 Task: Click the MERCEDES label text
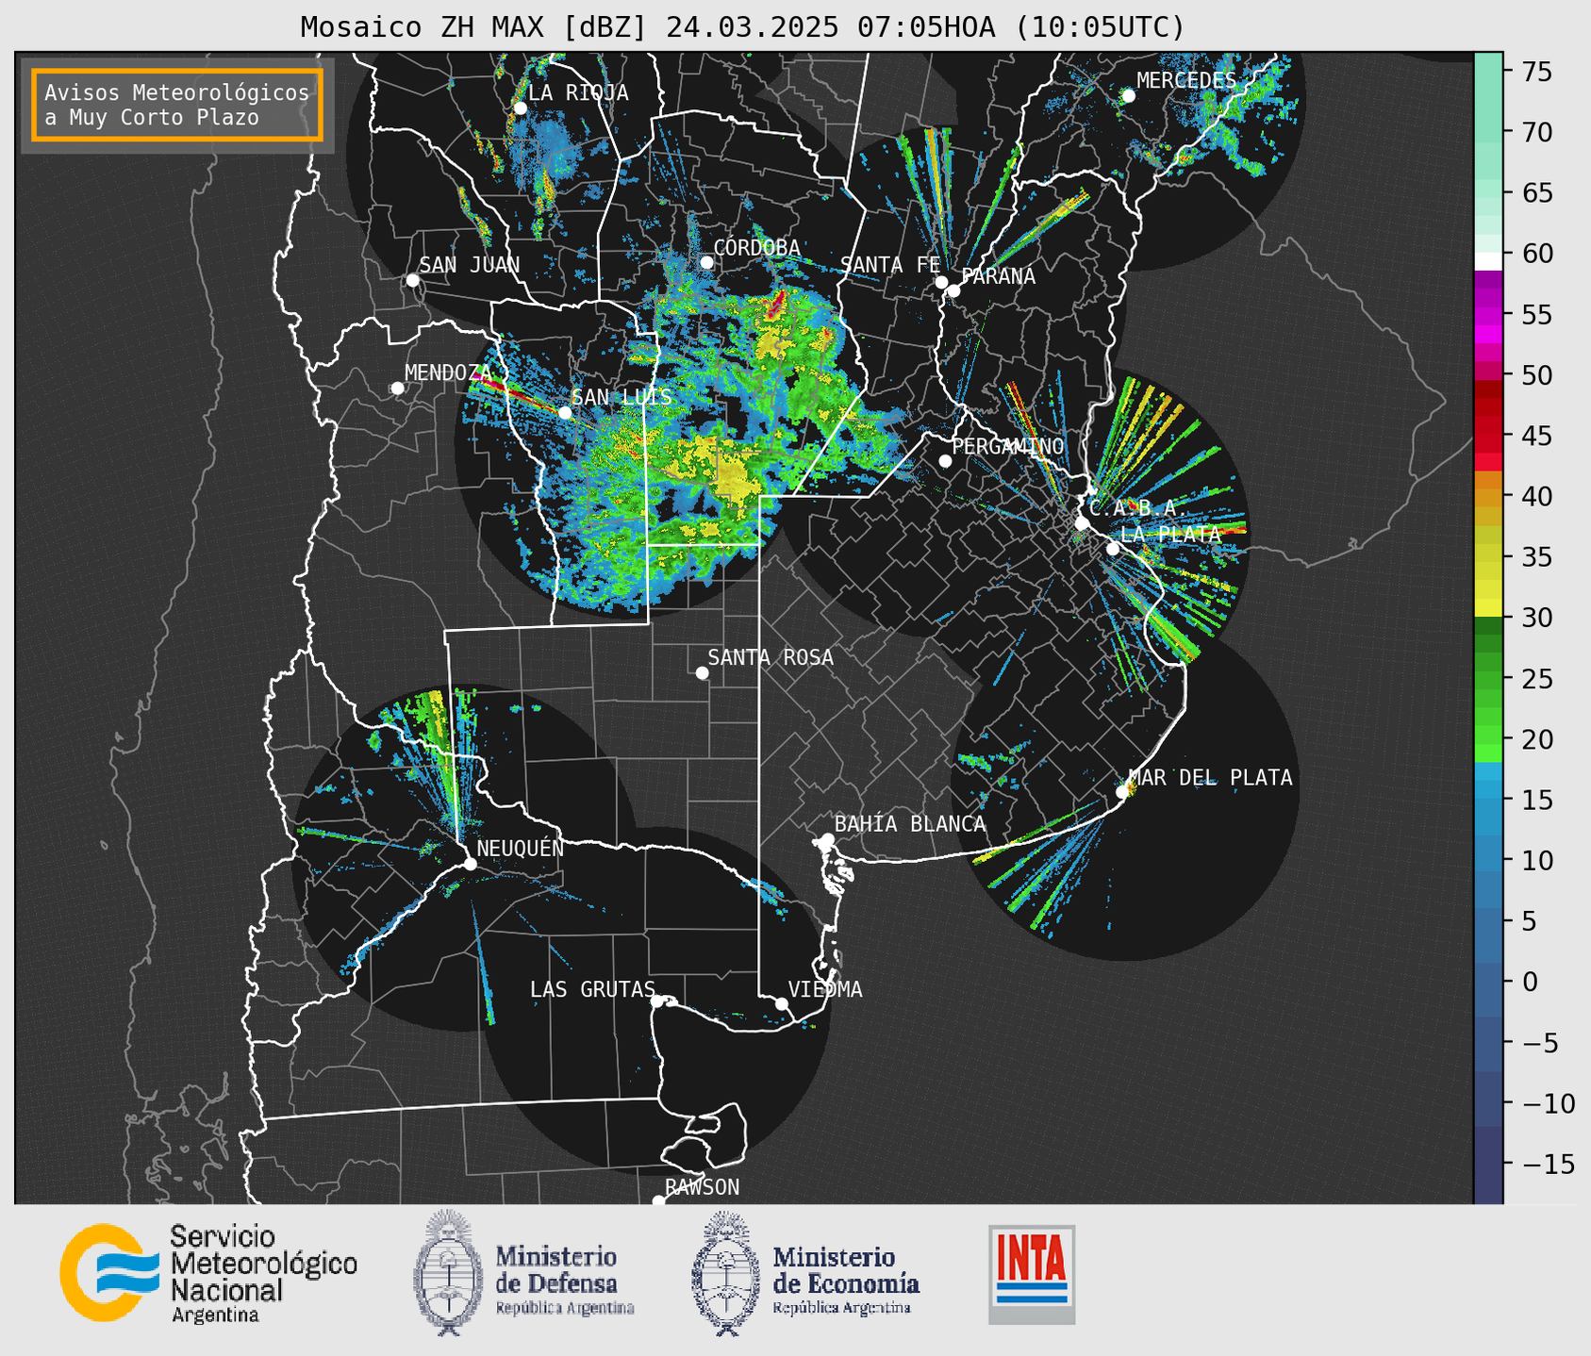click(1186, 80)
